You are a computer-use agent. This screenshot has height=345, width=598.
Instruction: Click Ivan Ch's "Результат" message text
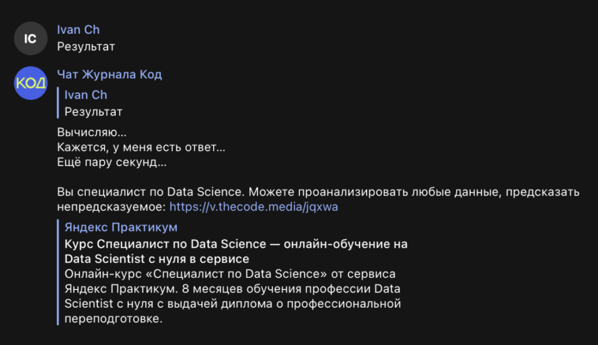(x=85, y=47)
